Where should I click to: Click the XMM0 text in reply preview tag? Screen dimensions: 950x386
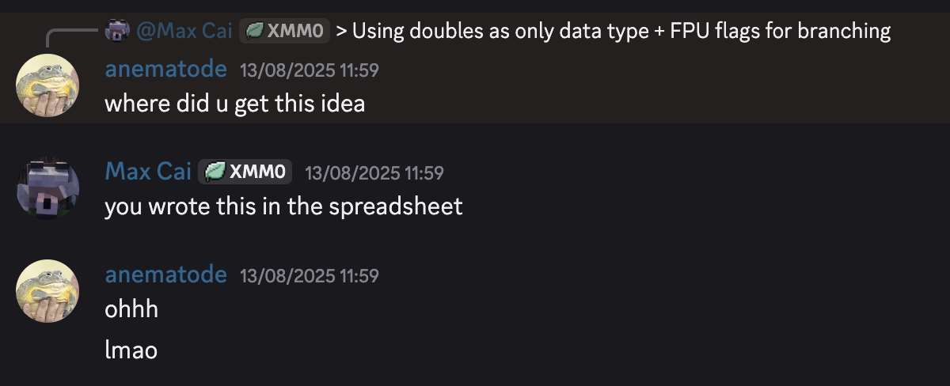(296, 32)
